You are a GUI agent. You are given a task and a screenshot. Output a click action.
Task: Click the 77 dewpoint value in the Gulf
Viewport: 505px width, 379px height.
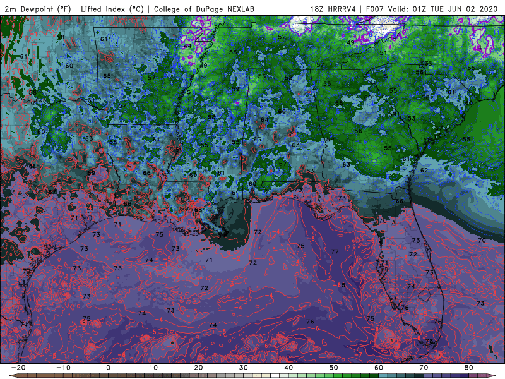coord(335,251)
